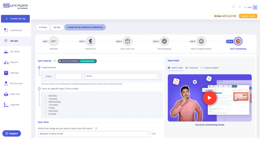This screenshot has height=141, width=260.
Task: Click the 28 days left in your Trial badge
Action: point(225,16)
